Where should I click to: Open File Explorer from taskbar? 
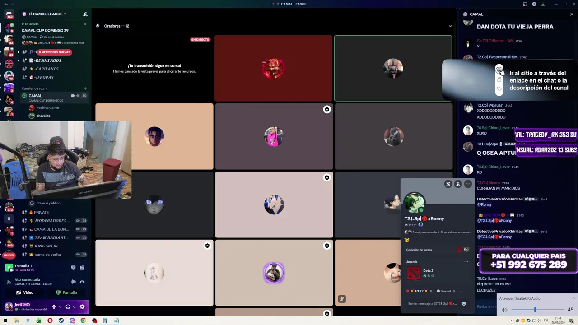coord(17,321)
